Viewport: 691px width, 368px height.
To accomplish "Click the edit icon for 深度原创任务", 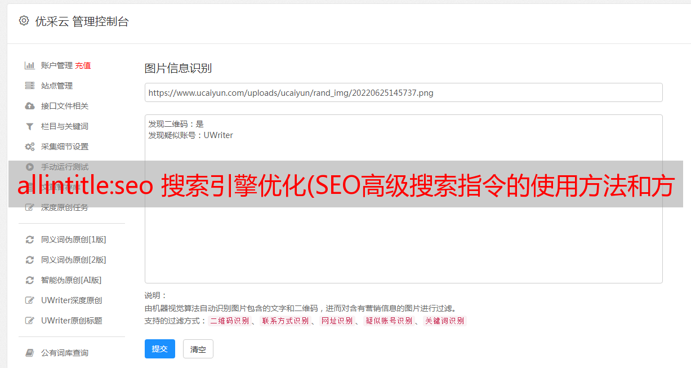I will [x=30, y=207].
